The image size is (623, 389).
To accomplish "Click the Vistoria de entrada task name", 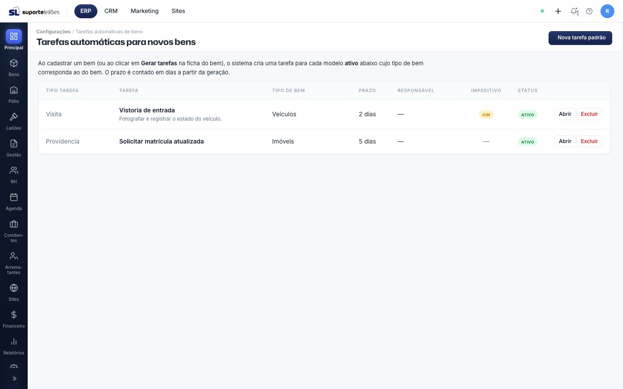I will pos(147,110).
